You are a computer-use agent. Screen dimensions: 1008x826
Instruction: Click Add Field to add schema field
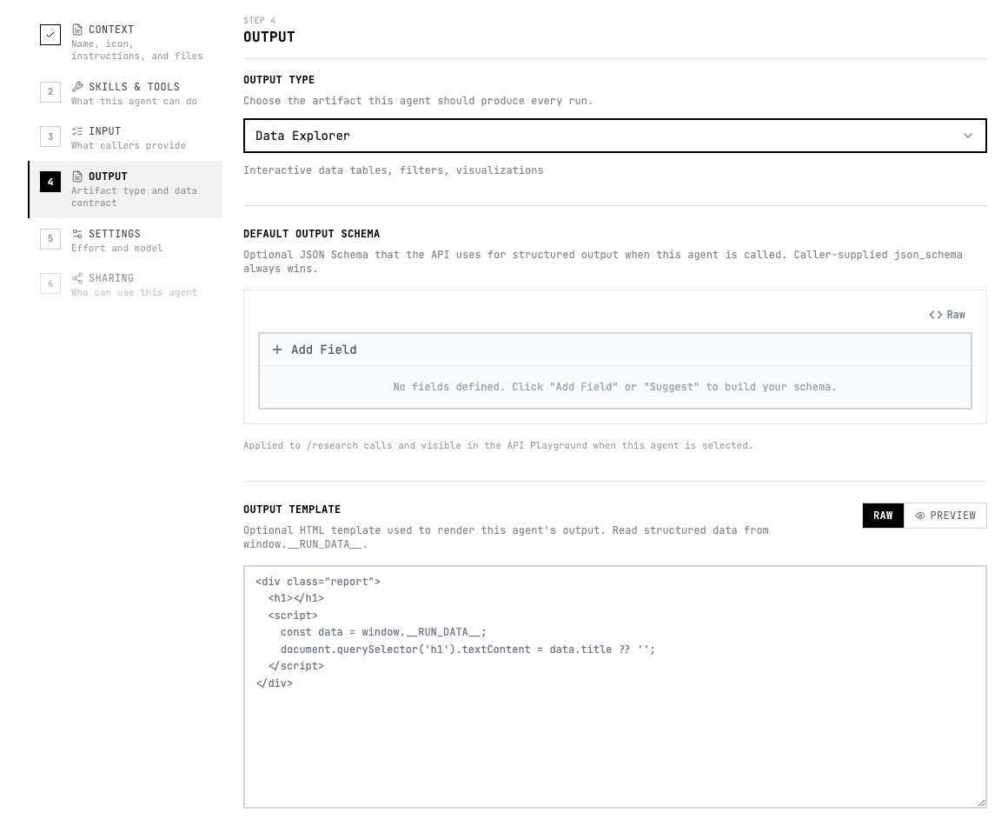pyautogui.click(x=315, y=350)
